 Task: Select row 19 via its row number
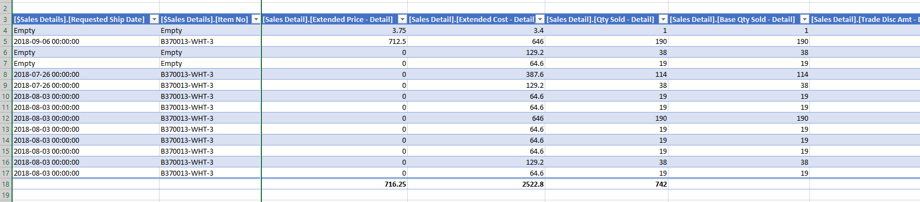pyautogui.click(x=6, y=195)
